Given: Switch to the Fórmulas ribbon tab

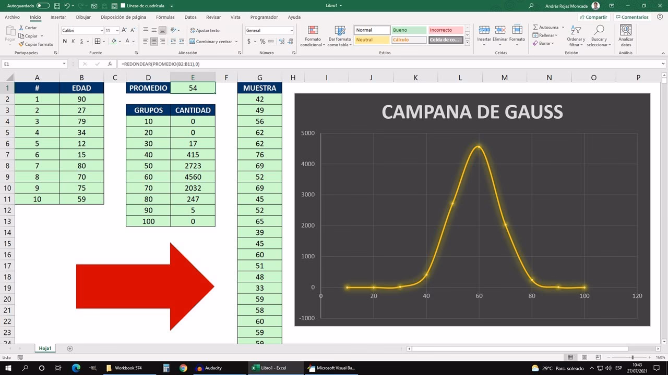Looking at the screenshot, I should pos(165,17).
